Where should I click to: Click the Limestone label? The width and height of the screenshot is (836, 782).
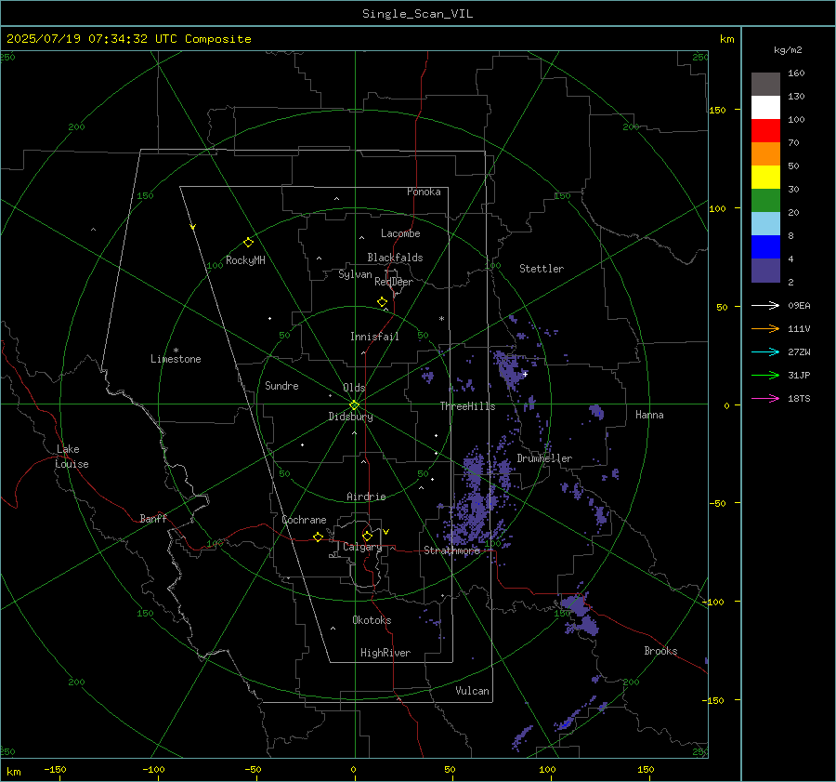(x=176, y=359)
